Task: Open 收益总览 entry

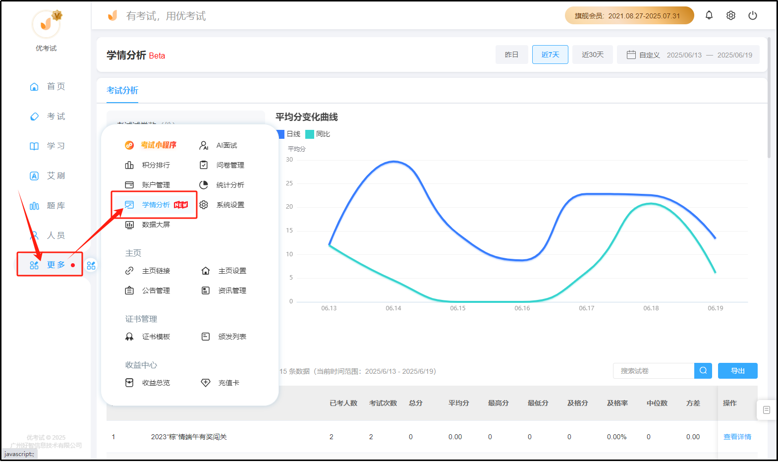Action: [147, 383]
